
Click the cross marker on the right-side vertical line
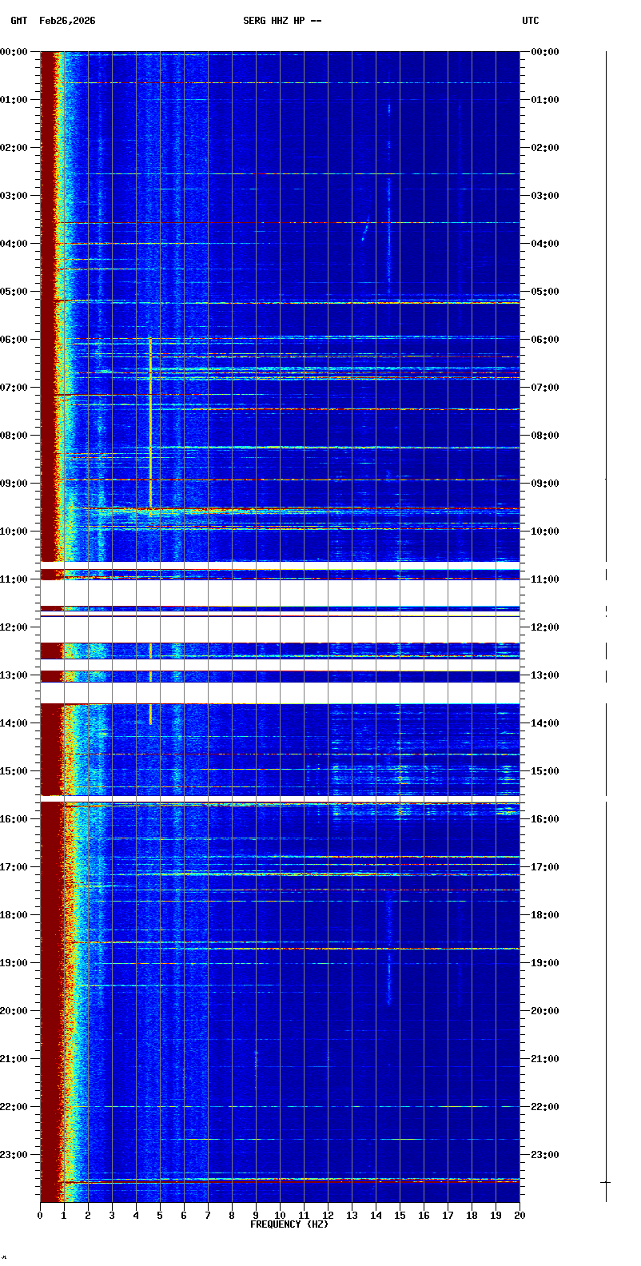606,1182
